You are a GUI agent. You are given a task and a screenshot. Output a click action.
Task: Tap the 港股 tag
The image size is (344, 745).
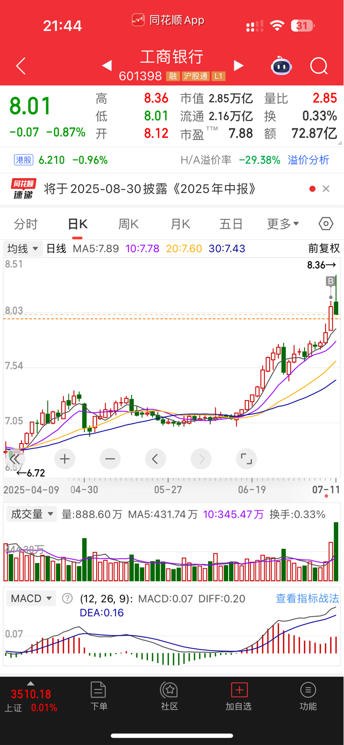[x=24, y=160]
